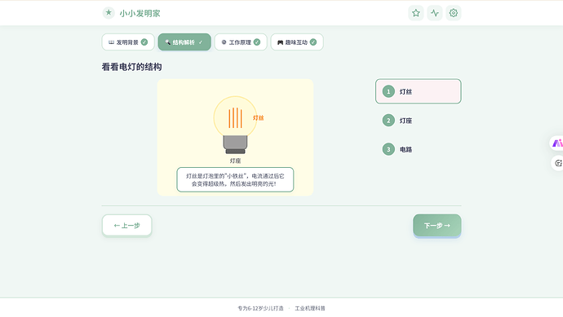
Task: Click the 小小发明家 app title
Action: (x=140, y=13)
